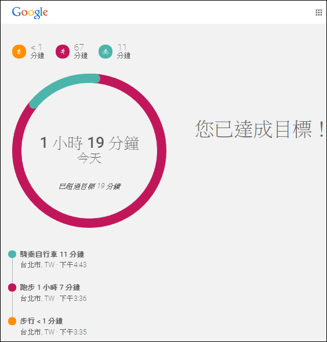Click the 11 分鐘 cycling summary label
Image resolution: width=327 pixels, height=342 pixels.
[123, 52]
